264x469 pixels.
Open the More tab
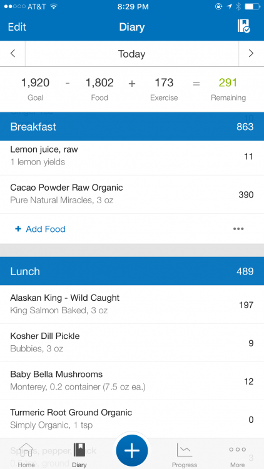(x=237, y=455)
